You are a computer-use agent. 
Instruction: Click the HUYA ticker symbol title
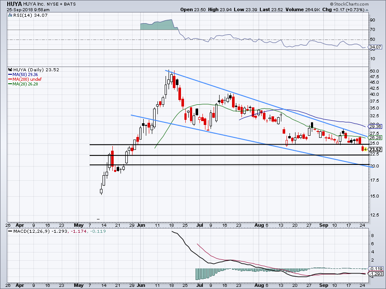pos(14,4)
